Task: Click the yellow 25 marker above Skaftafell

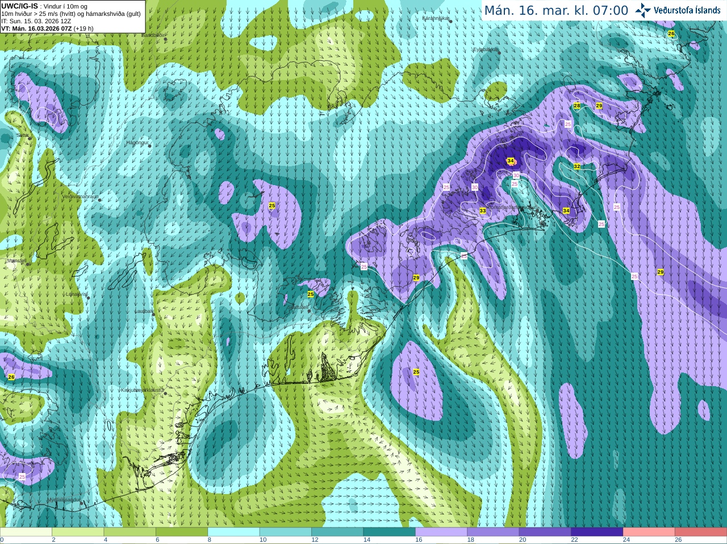Action: pos(311,294)
